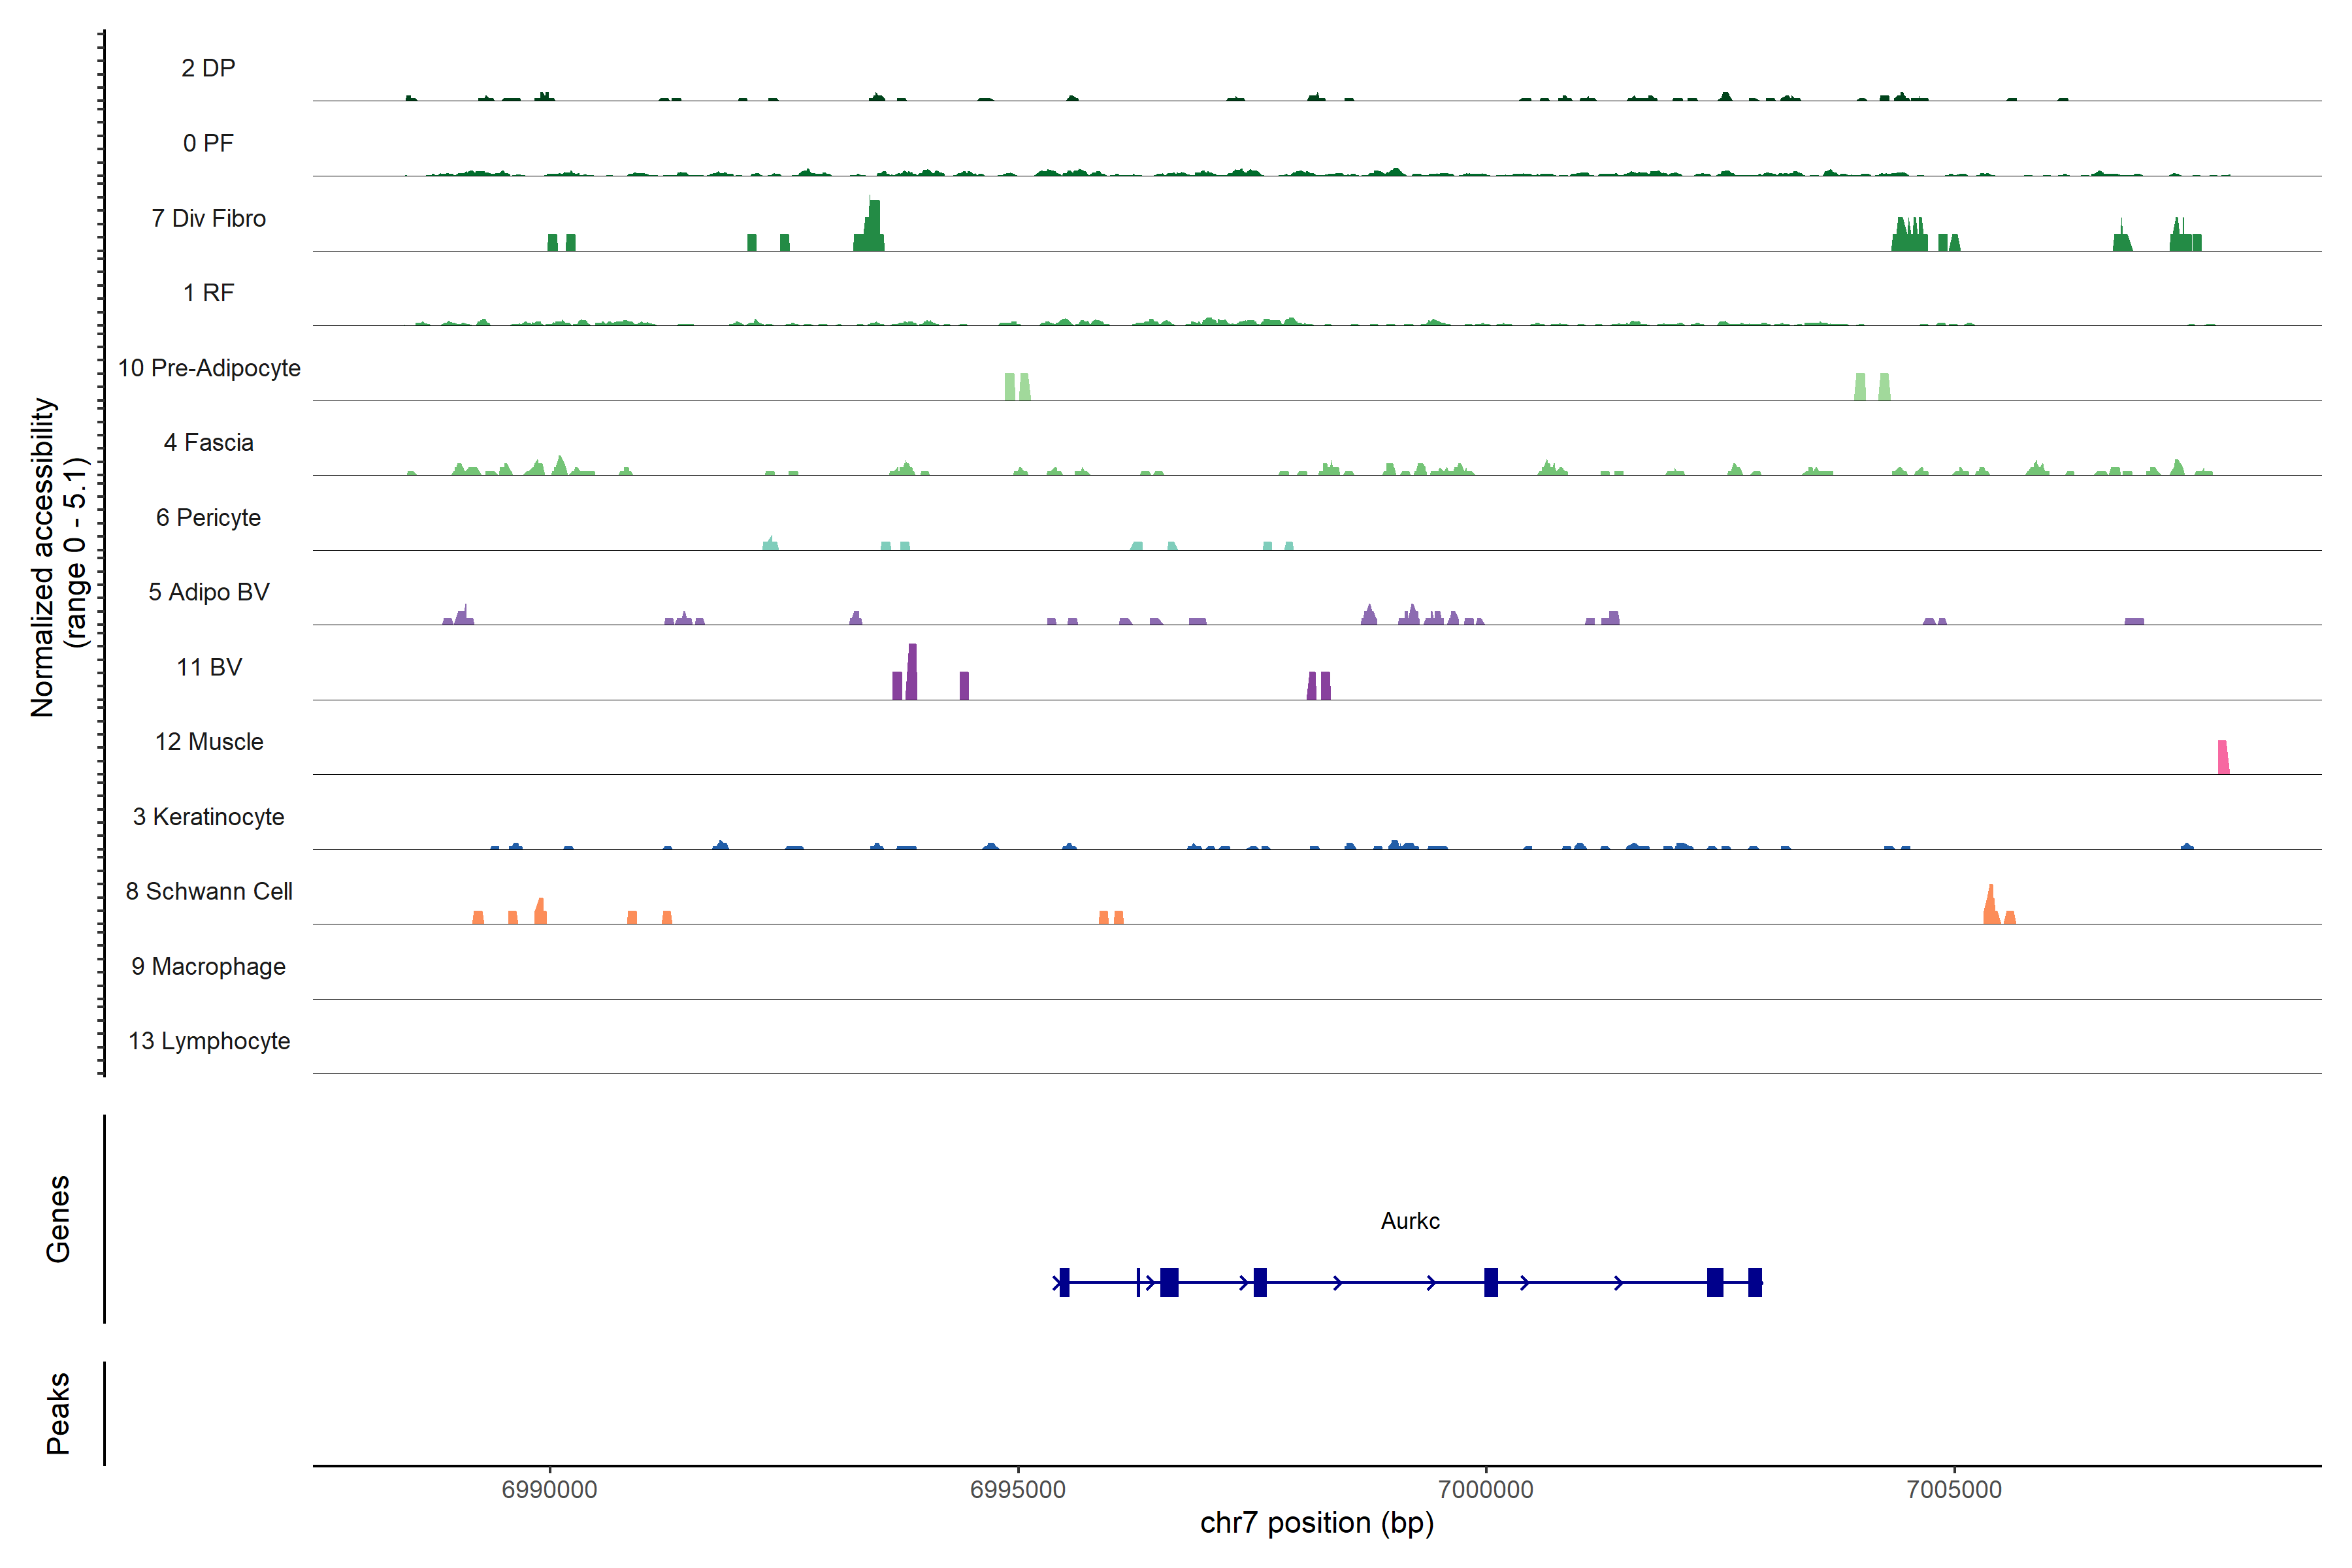Click the 6990000 x-axis tick label
The width and height of the screenshot is (2352, 1568).
tap(549, 1489)
